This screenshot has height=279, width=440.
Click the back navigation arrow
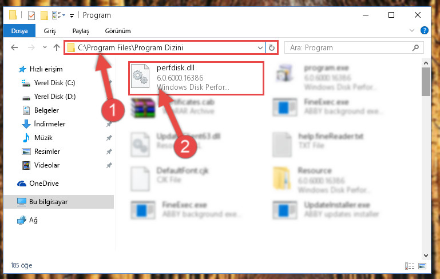click(14, 47)
